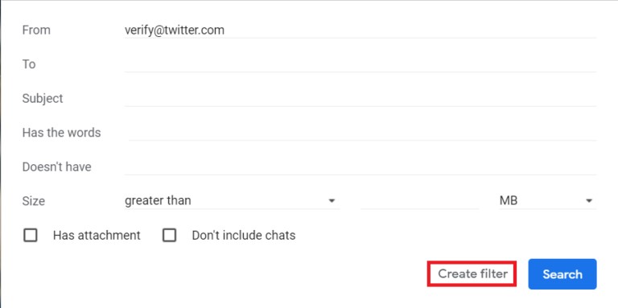Click the From field containing verify@twitter.com

click(x=360, y=30)
